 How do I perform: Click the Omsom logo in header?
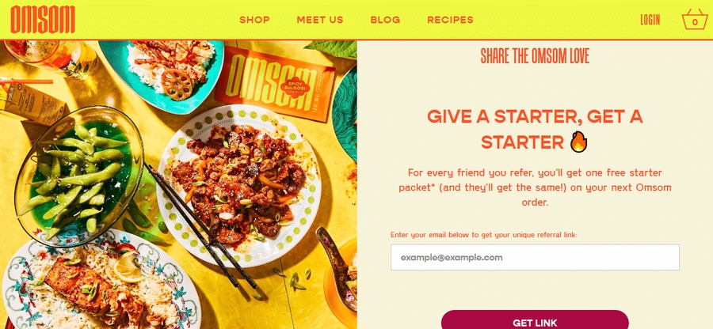pyautogui.click(x=43, y=20)
